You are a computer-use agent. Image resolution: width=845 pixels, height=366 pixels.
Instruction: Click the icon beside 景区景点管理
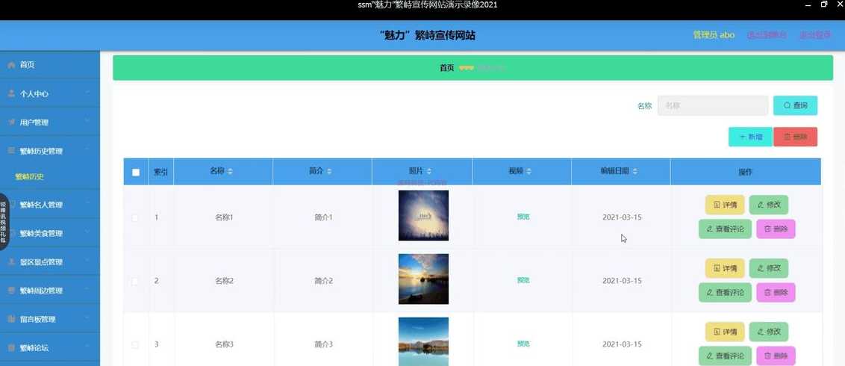11,262
